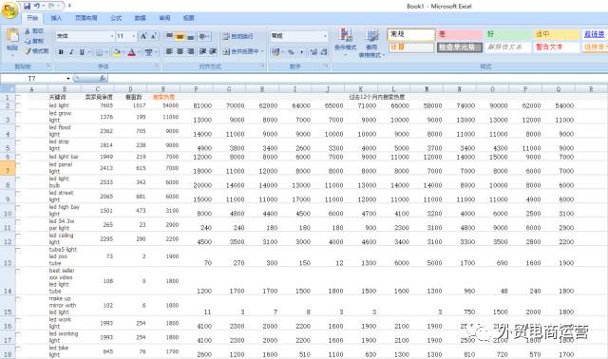Activate the Format Painter (格式刷)
The width and height of the screenshot is (608, 359).
[x=36, y=51]
